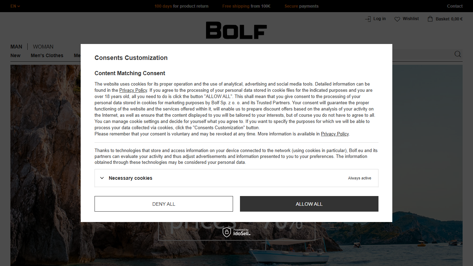This screenshot has width=473, height=266.
Task: Click the Basket bag icon
Action: tap(430, 19)
